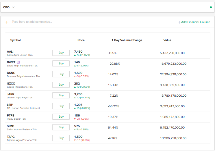The width and height of the screenshot is (215, 151).
Task: Sort by the Symbol column header
Action: [x=15, y=40]
